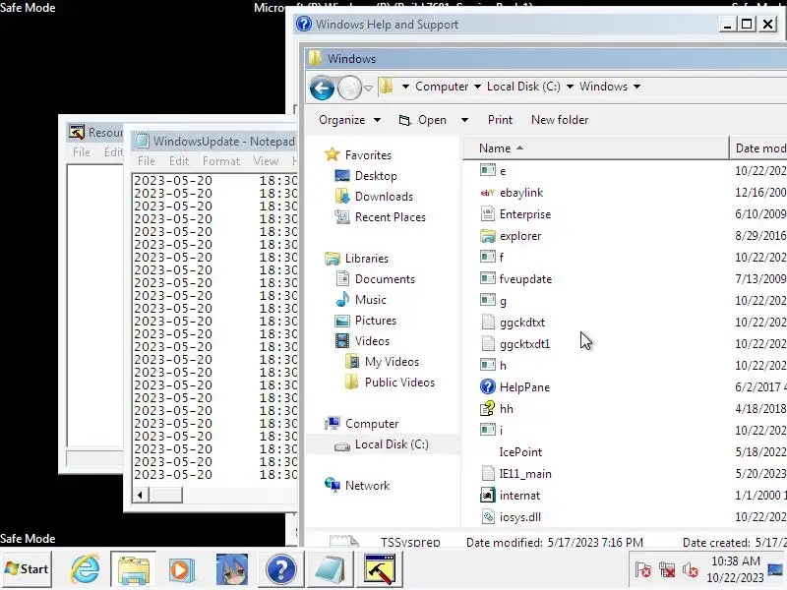Click the Start button

(x=27, y=569)
